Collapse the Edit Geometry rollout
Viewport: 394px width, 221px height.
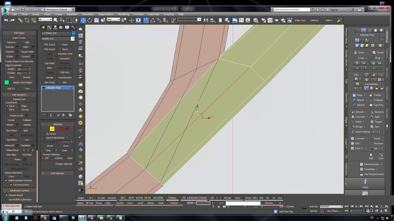click(19, 95)
